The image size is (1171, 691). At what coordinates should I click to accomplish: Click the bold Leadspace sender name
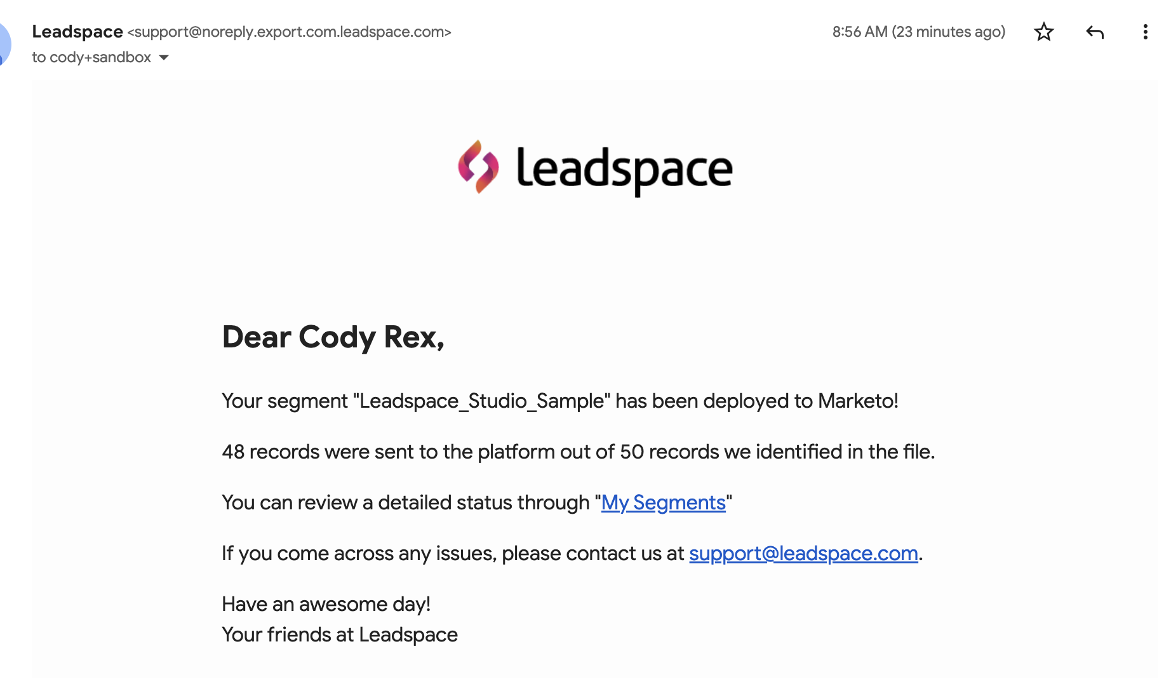pos(77,31)
